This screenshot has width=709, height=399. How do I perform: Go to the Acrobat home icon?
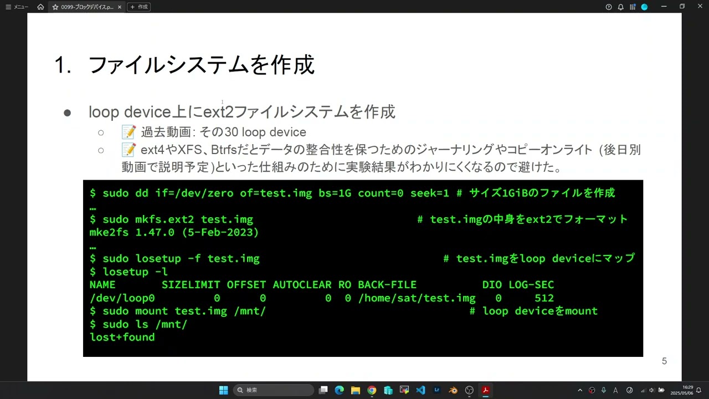point(40,7)
